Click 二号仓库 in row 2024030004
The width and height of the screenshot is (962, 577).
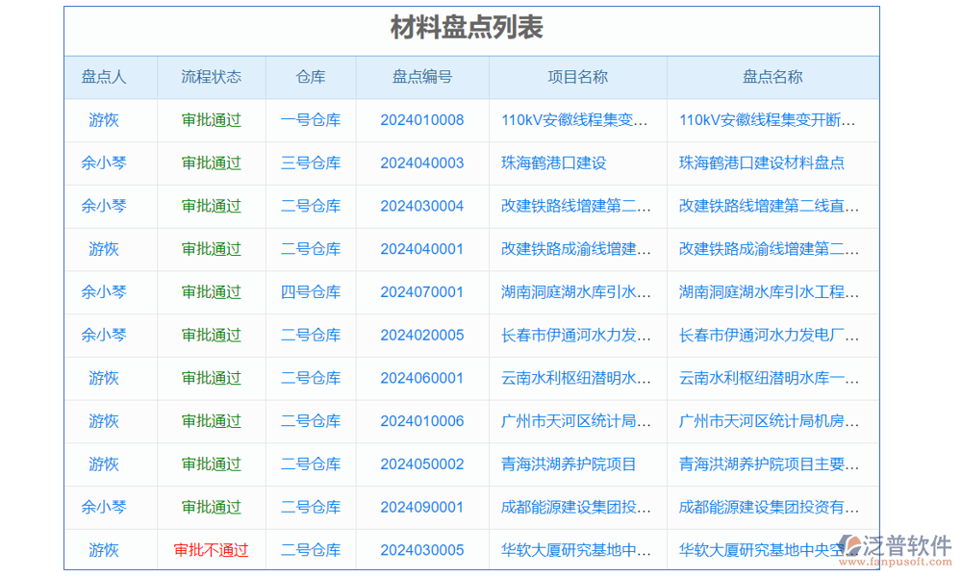click(x=311, y=206)
